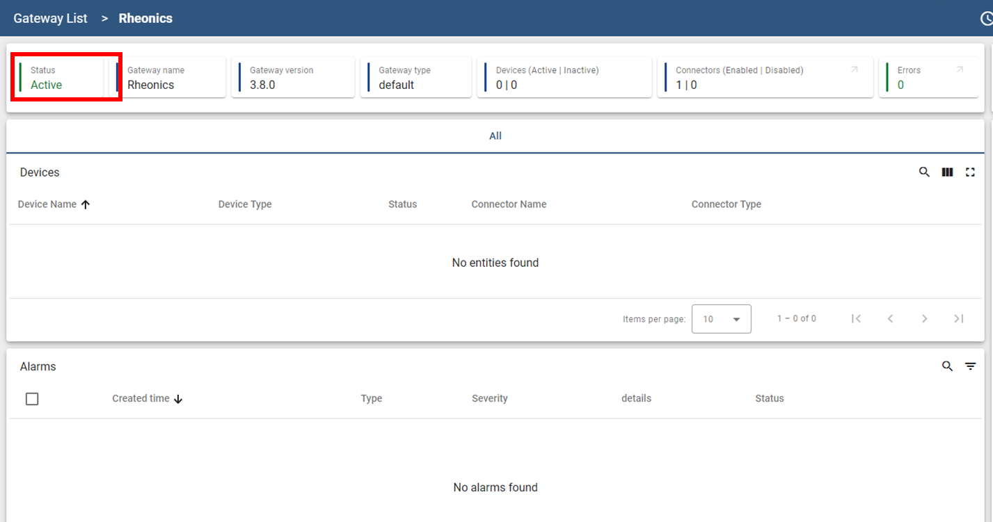
Task: Open the Items per page dropdown
Action: [721, 319]
